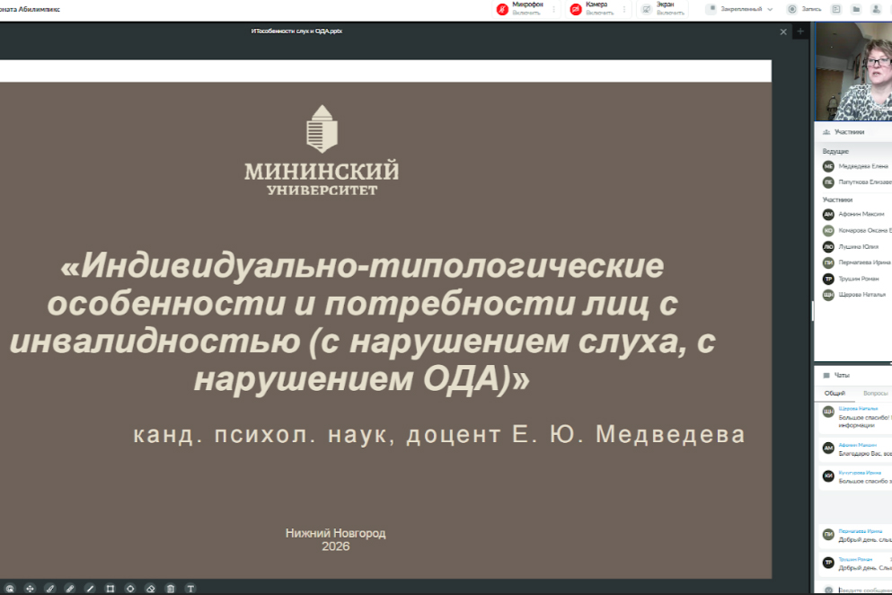This screenshot has width=892, height=595.
Task: Switch to the Вопросы tab
Action: [x=875, y=394]
